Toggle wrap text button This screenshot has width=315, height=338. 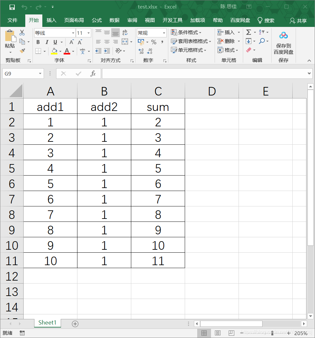[125, 32]
